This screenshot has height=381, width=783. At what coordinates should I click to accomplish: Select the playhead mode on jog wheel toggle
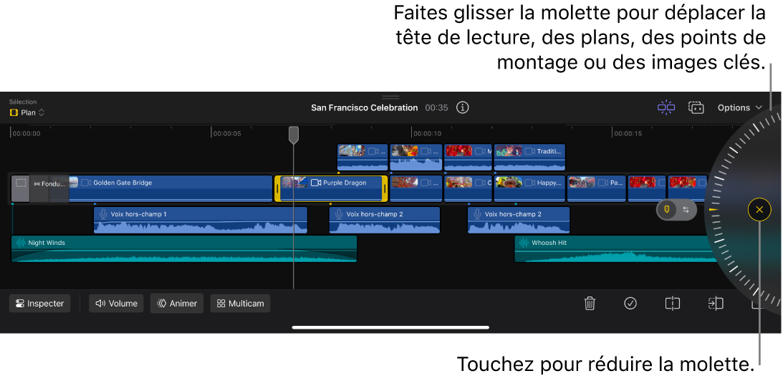[666, 210]
